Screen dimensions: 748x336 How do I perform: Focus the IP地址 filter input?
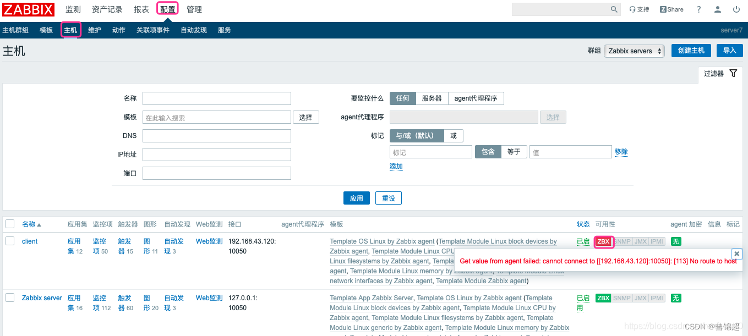pos(217,155)
